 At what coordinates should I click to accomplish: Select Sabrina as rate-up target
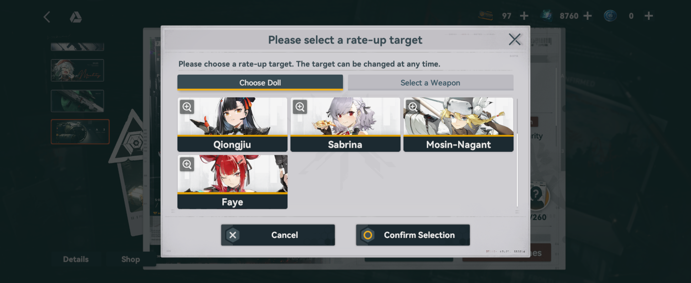[345, 124]
